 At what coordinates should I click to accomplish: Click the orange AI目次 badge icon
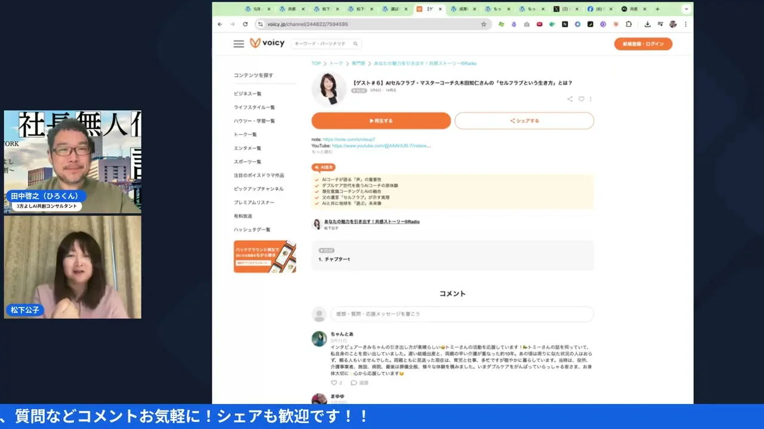323,167
